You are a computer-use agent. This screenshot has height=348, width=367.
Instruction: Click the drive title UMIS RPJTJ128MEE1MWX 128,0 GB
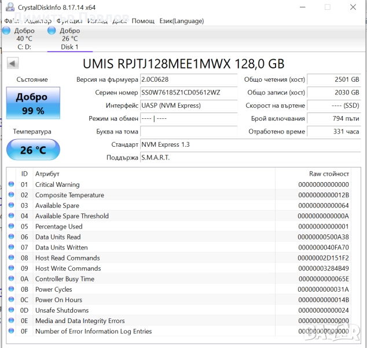(x=183, y=64)
